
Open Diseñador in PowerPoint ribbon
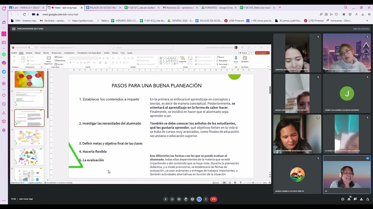point(245,60)
